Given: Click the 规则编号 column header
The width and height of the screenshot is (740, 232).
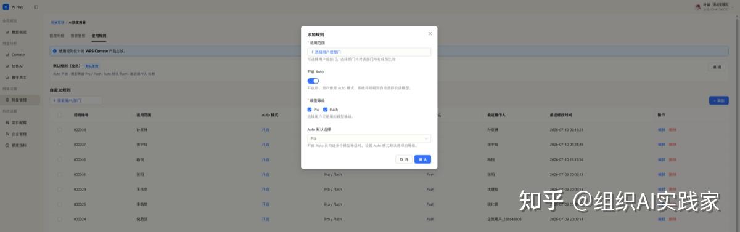Looking at the screenshot, I should pyautogui.click(x=81, y=115).
